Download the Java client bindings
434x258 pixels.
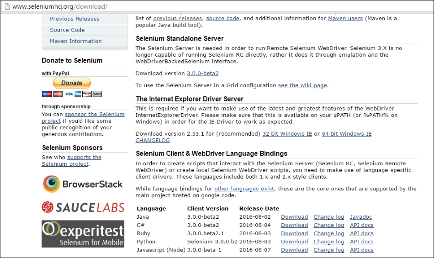click(294, 217)
